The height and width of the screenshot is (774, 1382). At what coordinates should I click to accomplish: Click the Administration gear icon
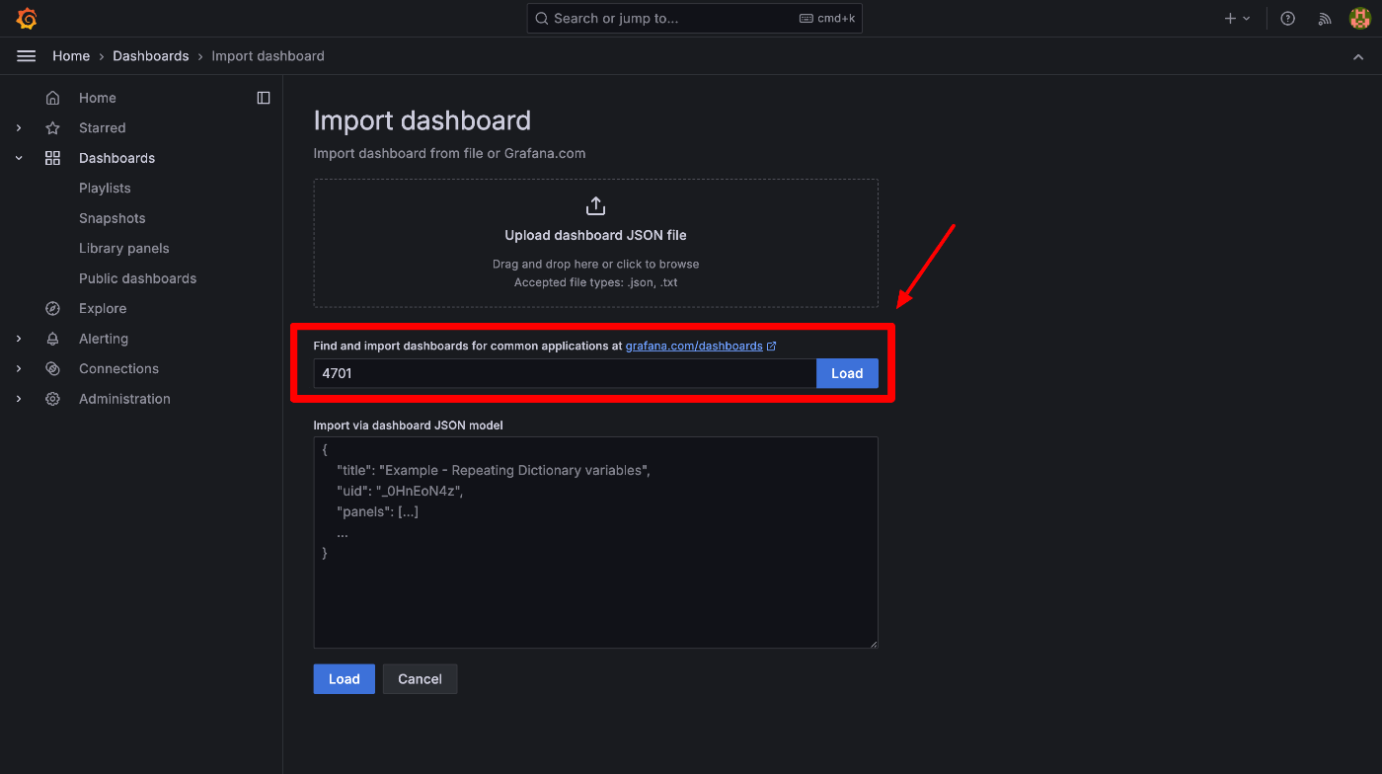click(53, 399)
